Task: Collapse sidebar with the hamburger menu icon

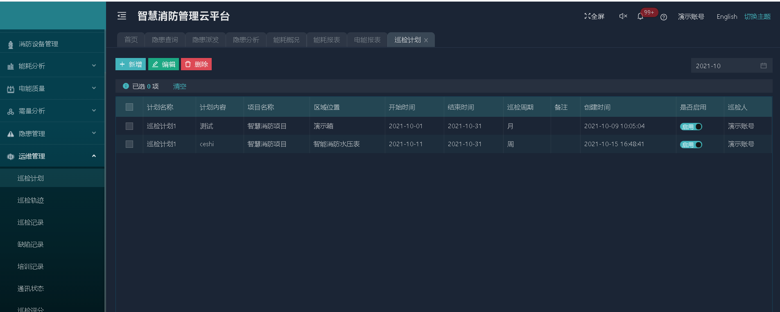Action: tap(122, 16)
